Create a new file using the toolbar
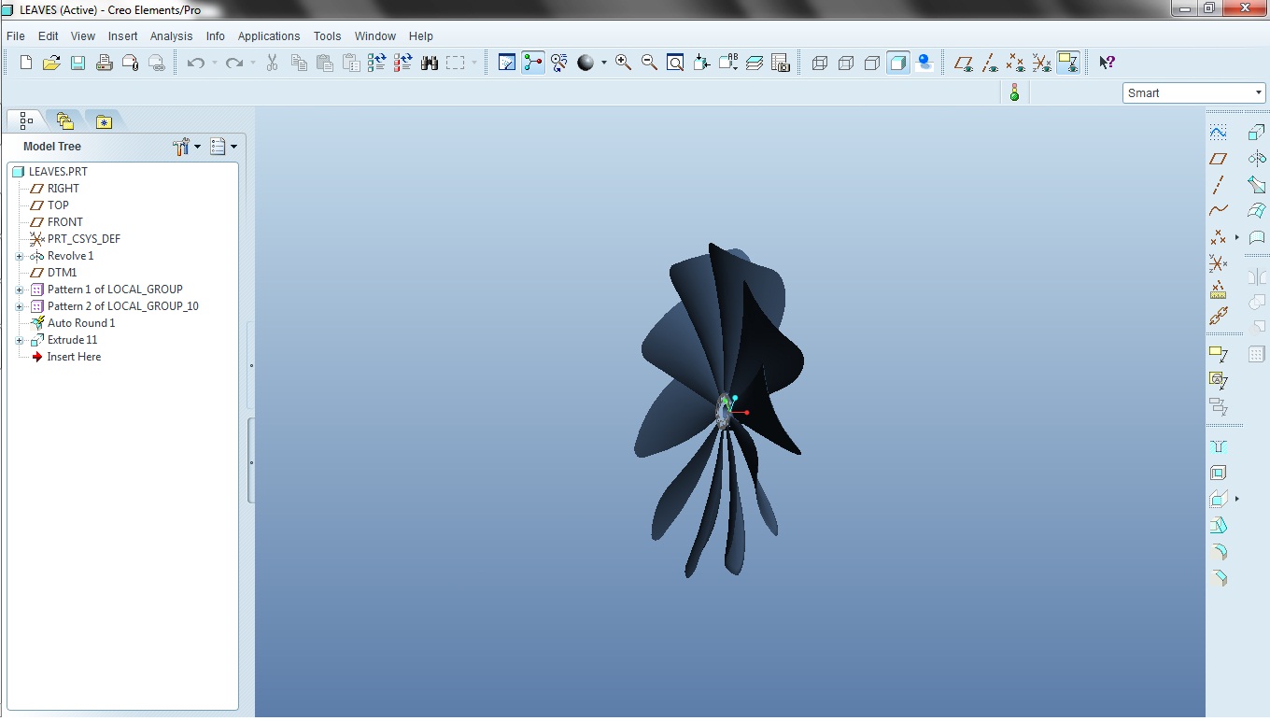This screenshot has height=721, width=1270. [x=26, y=63]
